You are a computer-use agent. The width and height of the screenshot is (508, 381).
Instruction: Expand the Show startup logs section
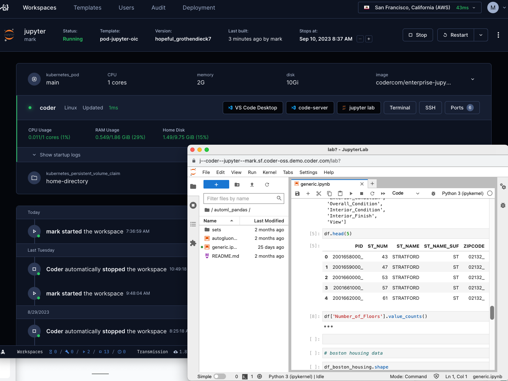click(56, 155)
